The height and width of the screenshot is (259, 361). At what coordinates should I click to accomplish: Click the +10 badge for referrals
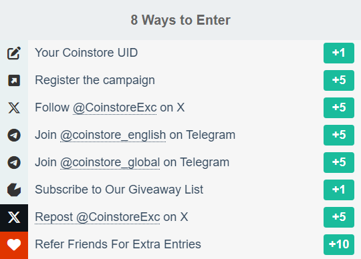click(339, 244)
